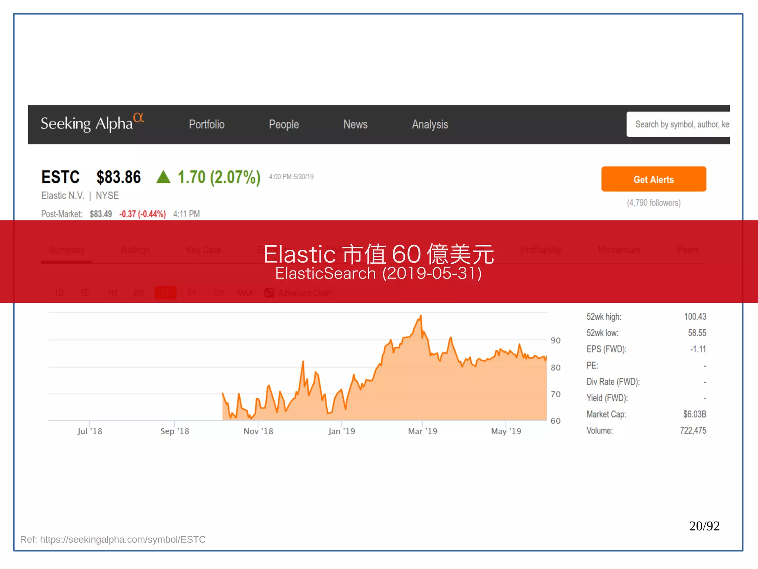Click the Elastic N.V. company name
This screenshot has height=569, width=758.
click(63, 196)
